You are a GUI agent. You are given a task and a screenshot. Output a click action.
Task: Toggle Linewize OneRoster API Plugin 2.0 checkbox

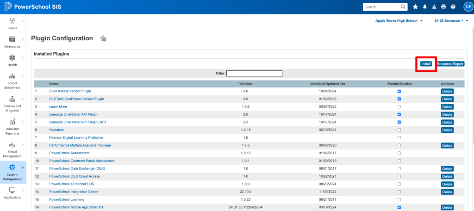[x=399, y=114]
